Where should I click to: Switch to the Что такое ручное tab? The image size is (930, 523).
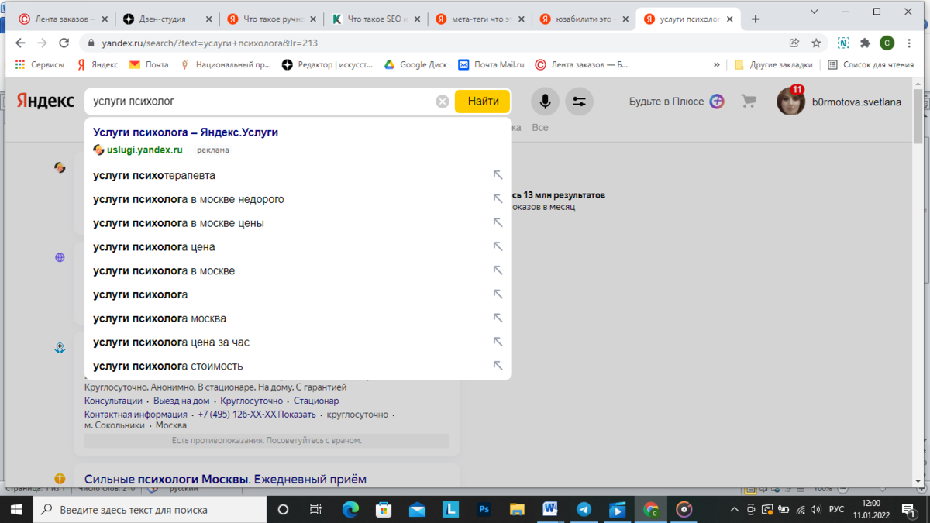pos(272,19)
